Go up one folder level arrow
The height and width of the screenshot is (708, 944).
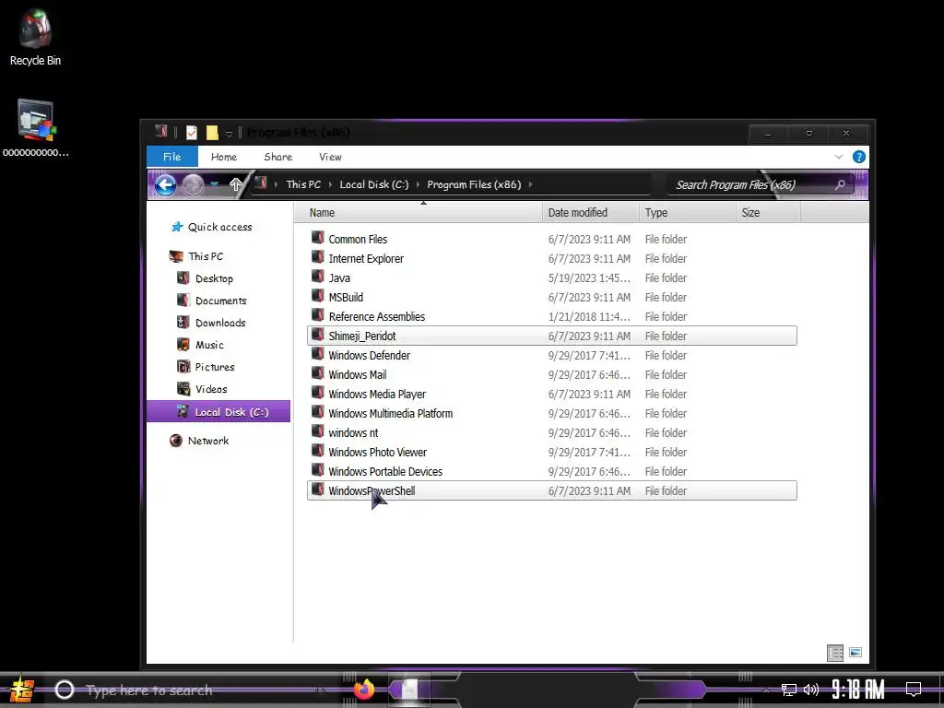tap(235, 184)
